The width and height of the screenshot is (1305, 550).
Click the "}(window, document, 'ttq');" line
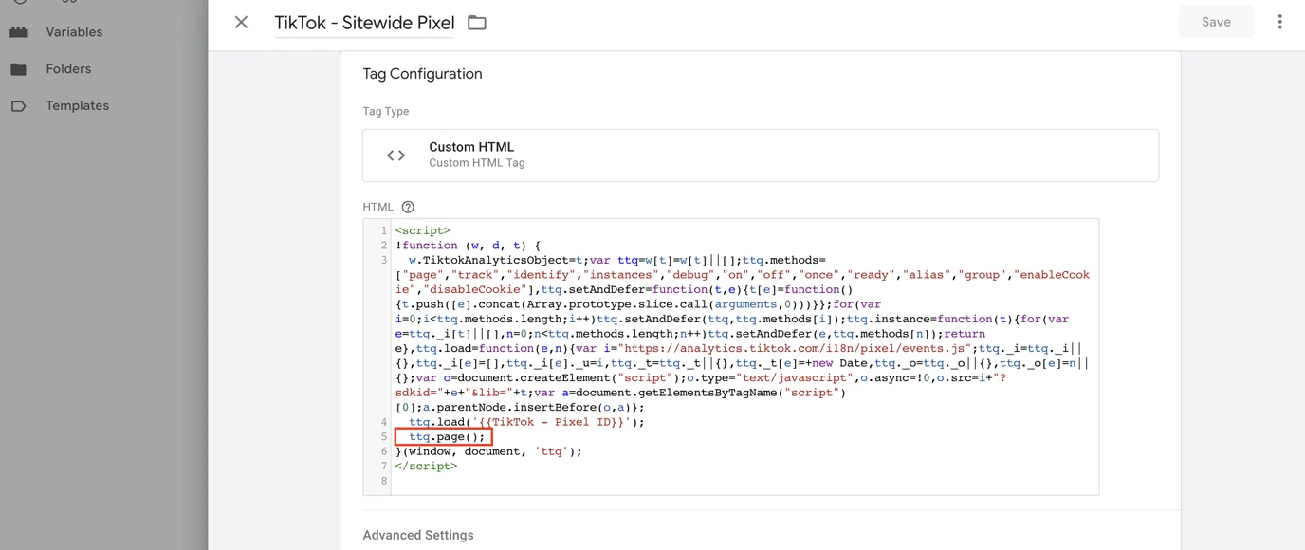[x=488, y=451]
